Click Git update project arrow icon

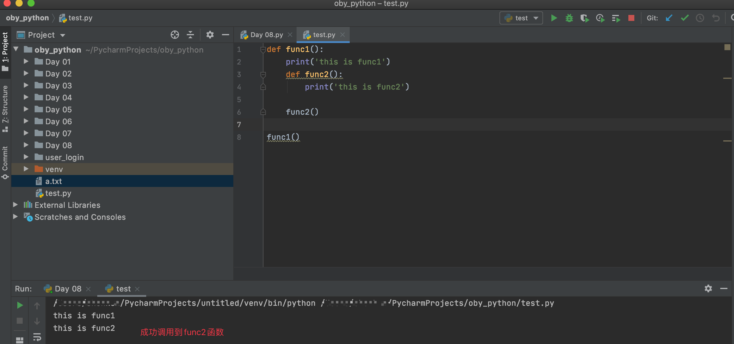coord(669,18)
